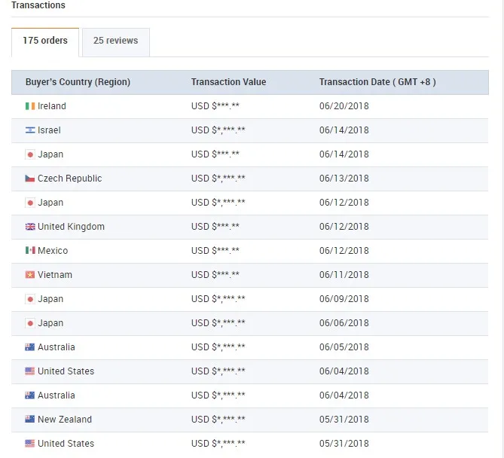This screenshot has height=458, width=504.
Task: Click the Mexico flag icon
Action: 30,251
